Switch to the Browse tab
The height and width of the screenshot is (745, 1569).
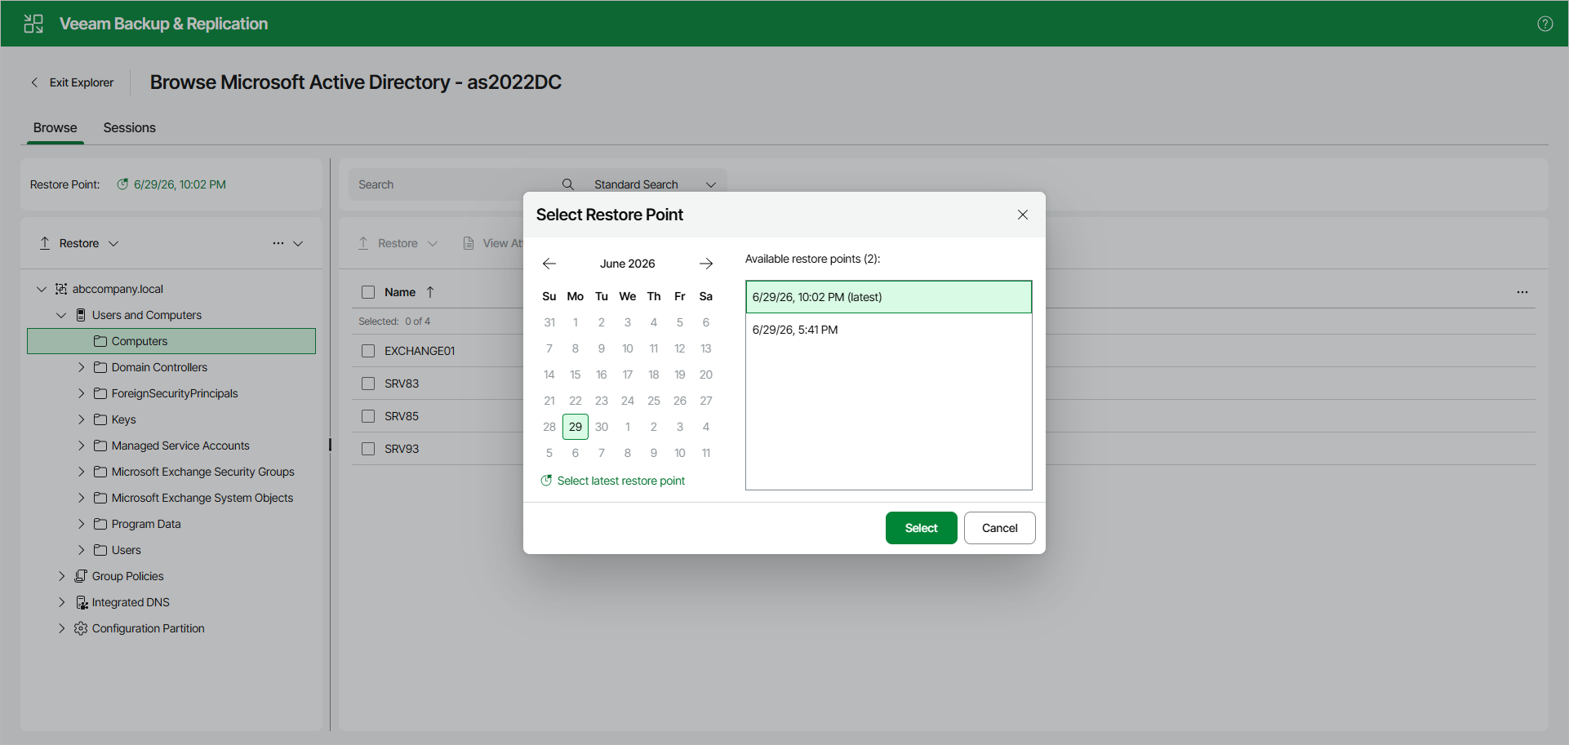tap(56, 128)
